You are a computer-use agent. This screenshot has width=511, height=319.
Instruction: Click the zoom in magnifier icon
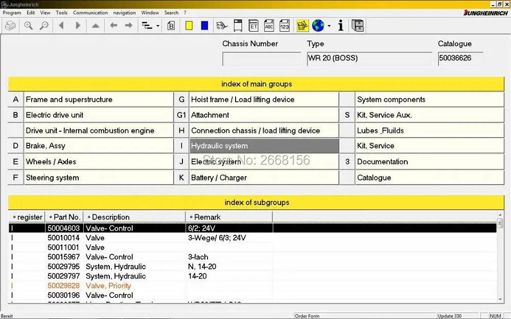(x=28, y=26)
